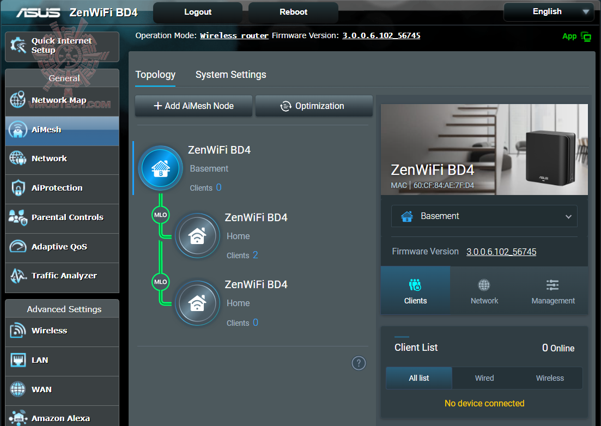Click the App devices icon
The width and height of the screenshot is (601, 426).
[x=586, y=36]
